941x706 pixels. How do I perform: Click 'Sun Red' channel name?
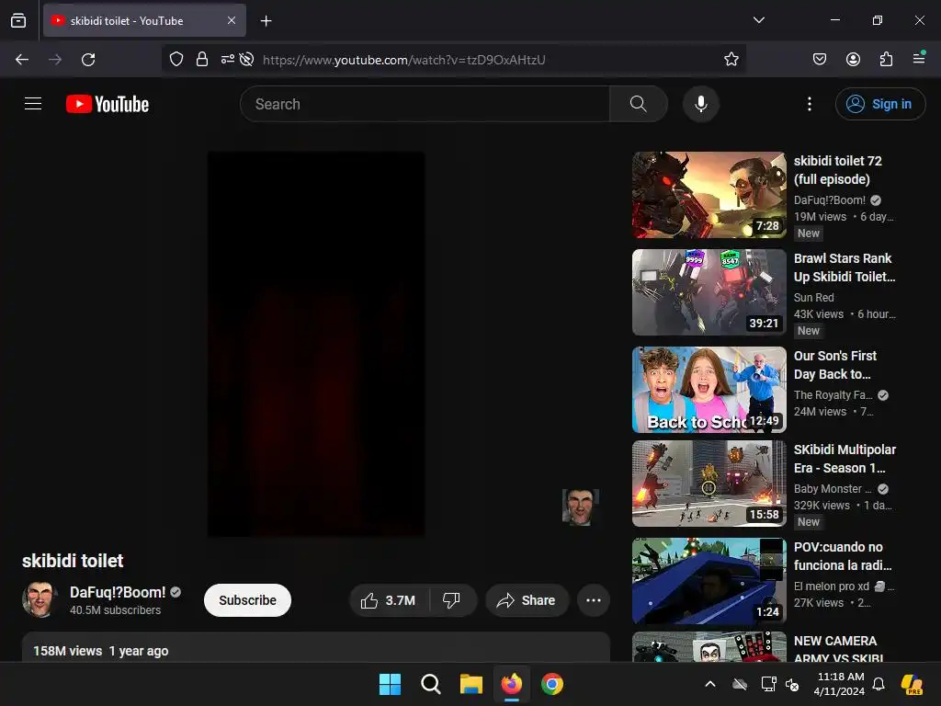[814, 297]
